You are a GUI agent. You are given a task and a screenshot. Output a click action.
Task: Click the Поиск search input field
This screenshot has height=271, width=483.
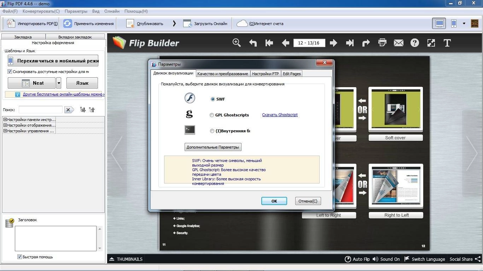[41, 110]
